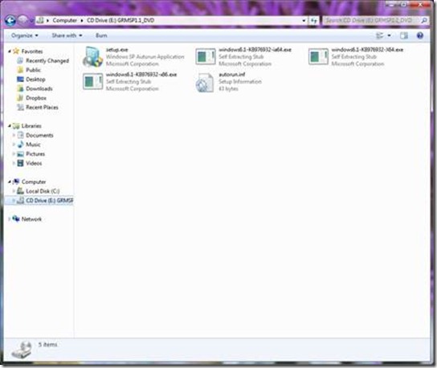Open the view options dropdown arrow

click(389, 35)
